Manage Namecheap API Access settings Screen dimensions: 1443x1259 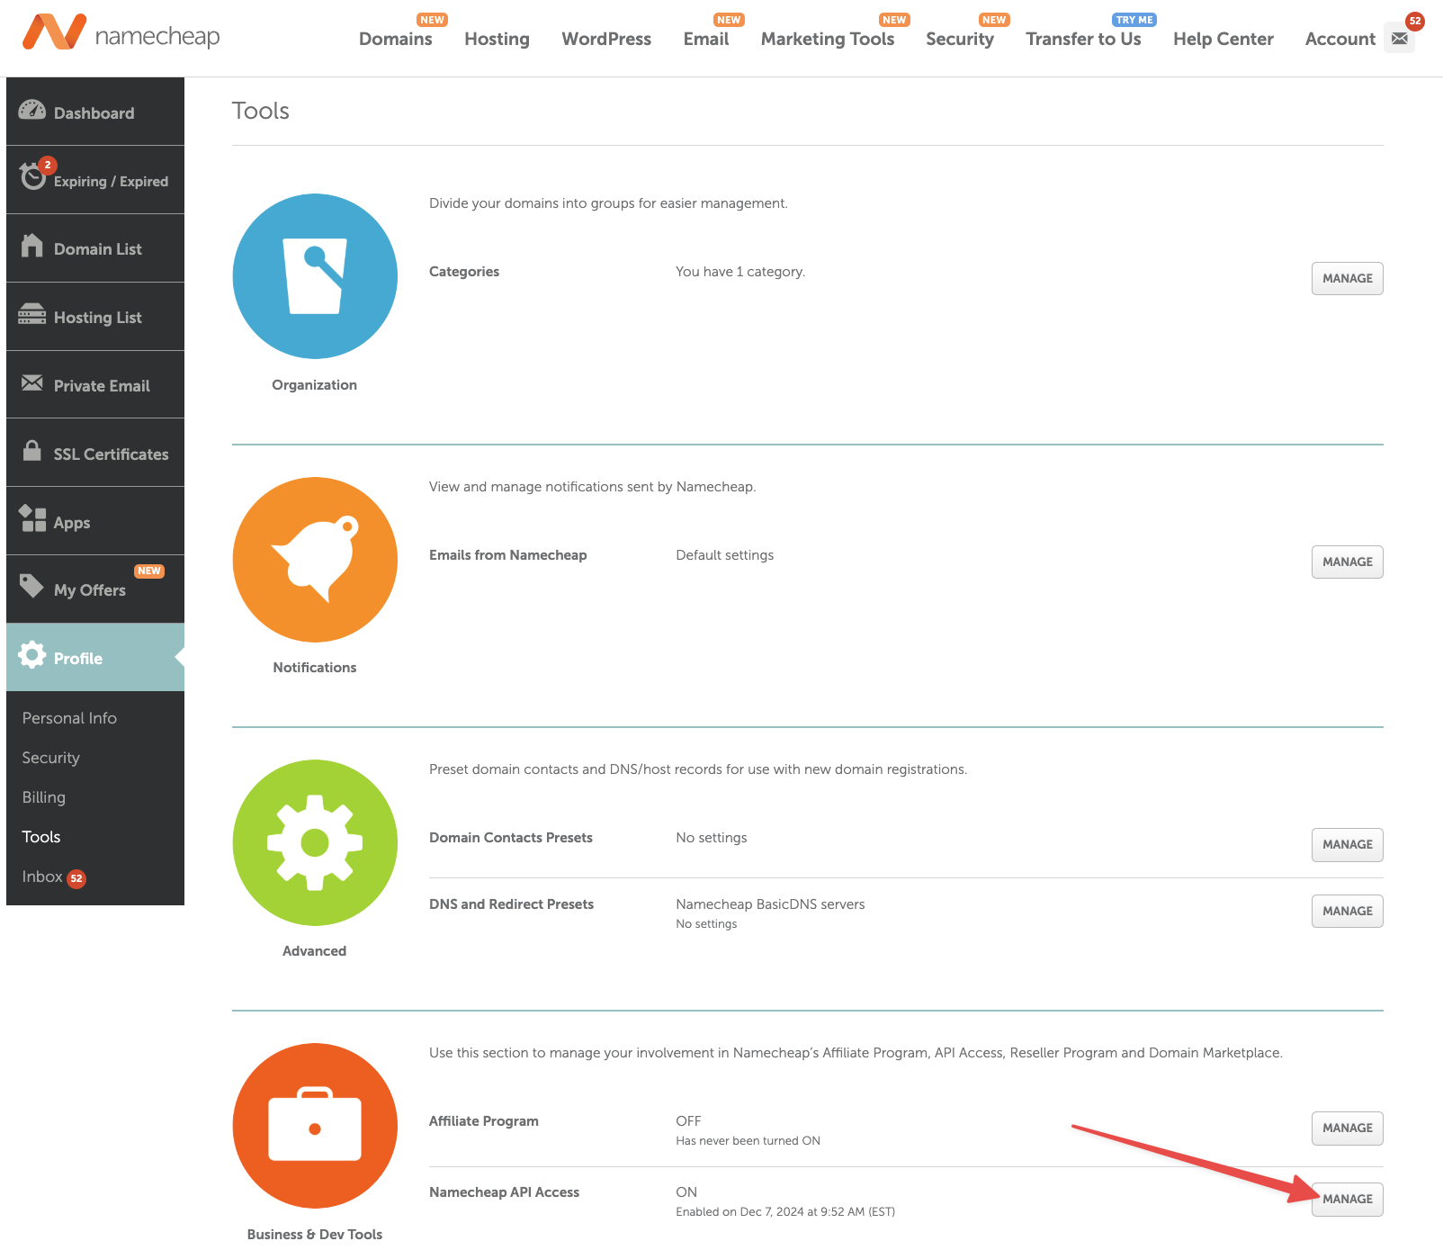[x=1346, y=1199]
